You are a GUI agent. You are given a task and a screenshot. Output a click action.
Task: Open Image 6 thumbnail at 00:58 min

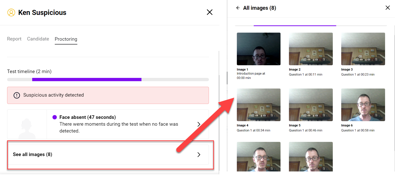click(363, 105)
